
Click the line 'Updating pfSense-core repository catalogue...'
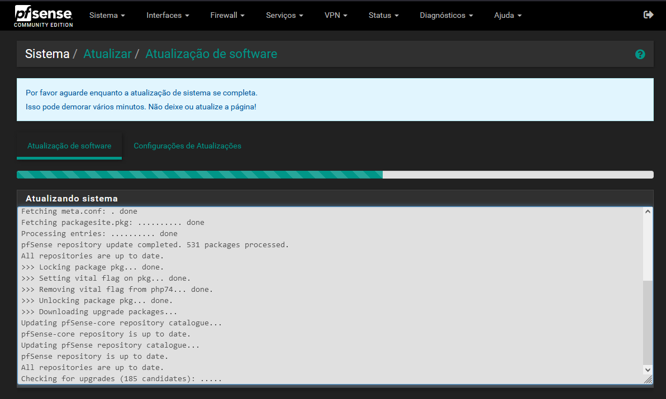(121, 323)
